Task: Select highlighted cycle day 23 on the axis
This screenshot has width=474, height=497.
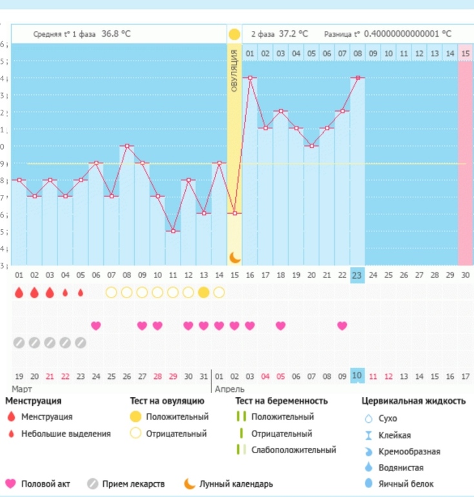Action: tap(357, 275)
